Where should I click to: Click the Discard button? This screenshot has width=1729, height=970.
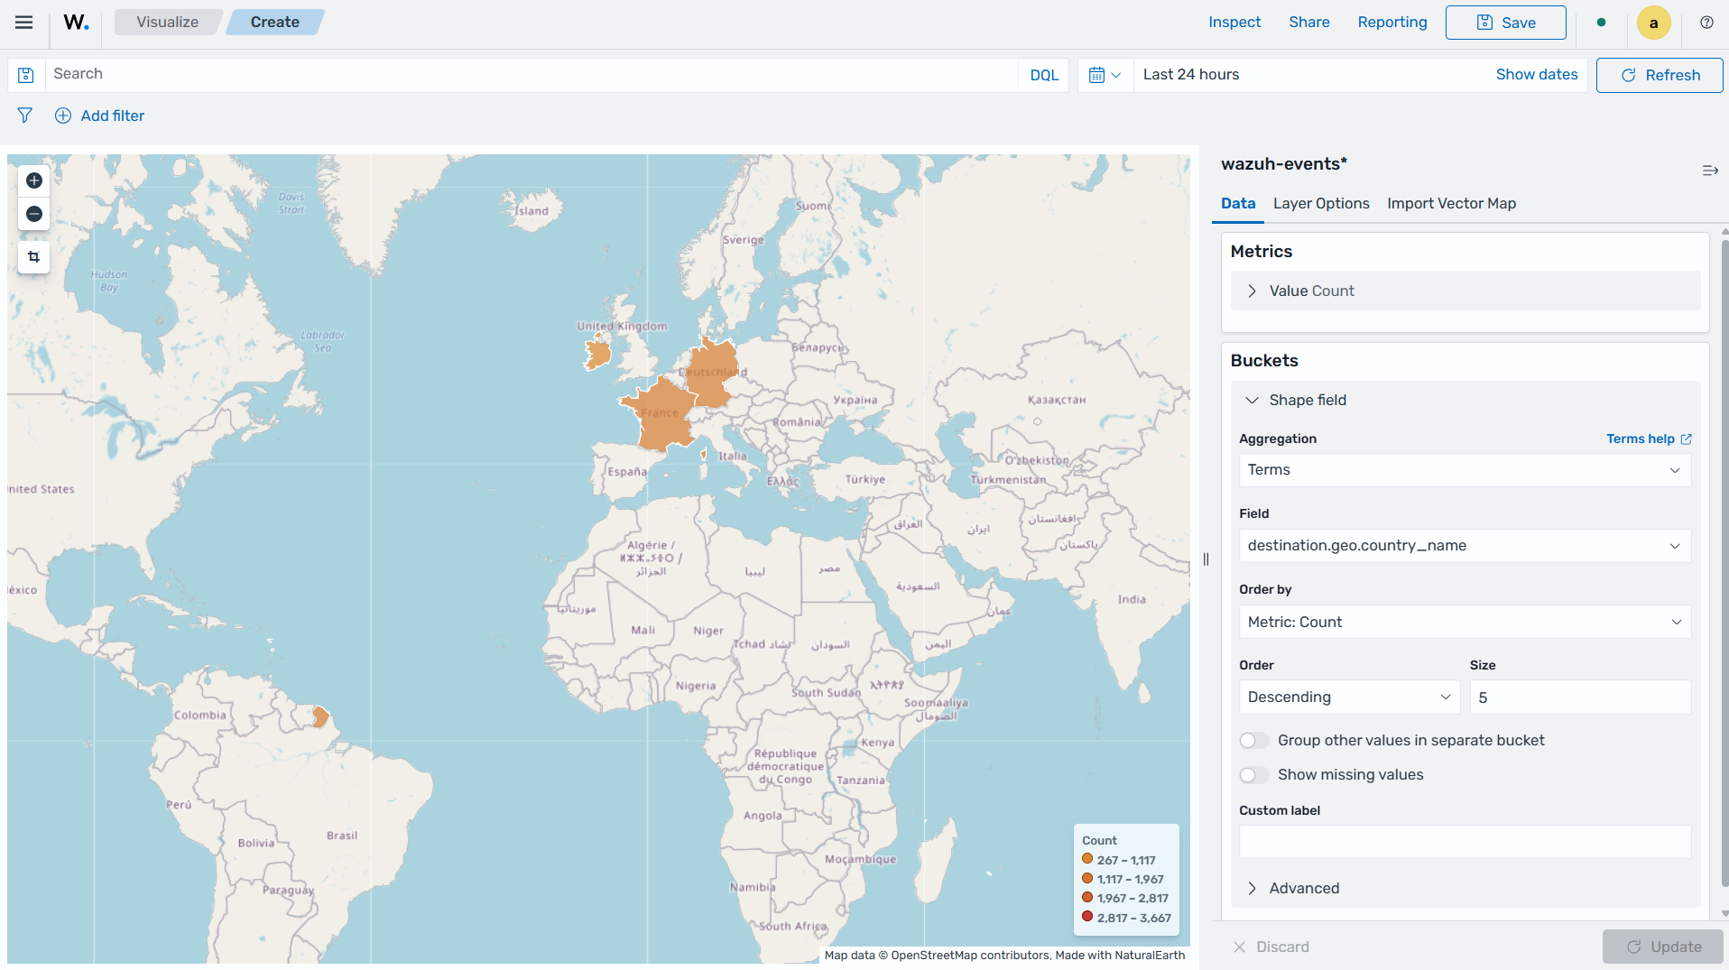click(x=1271, y=947)
